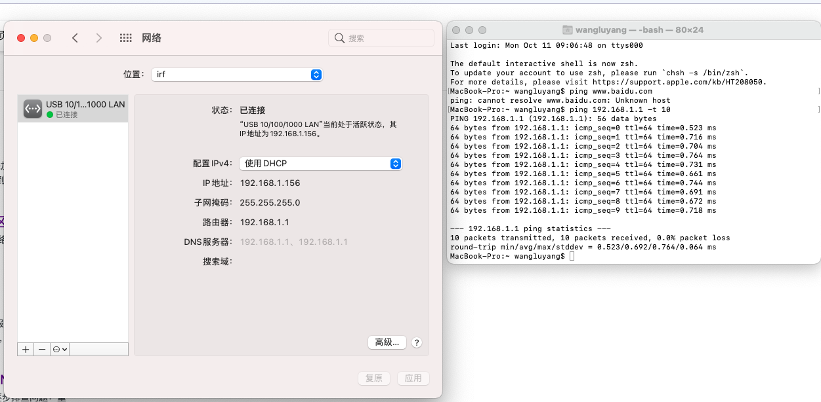Click the magnifier icon in search field

(x=340, y=38)
